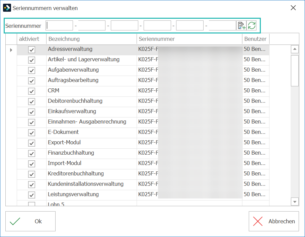305x237 pixels.
Task: Uncheck the Finanzbuchhaltung checkbox
Action: [x=31, y=153]
